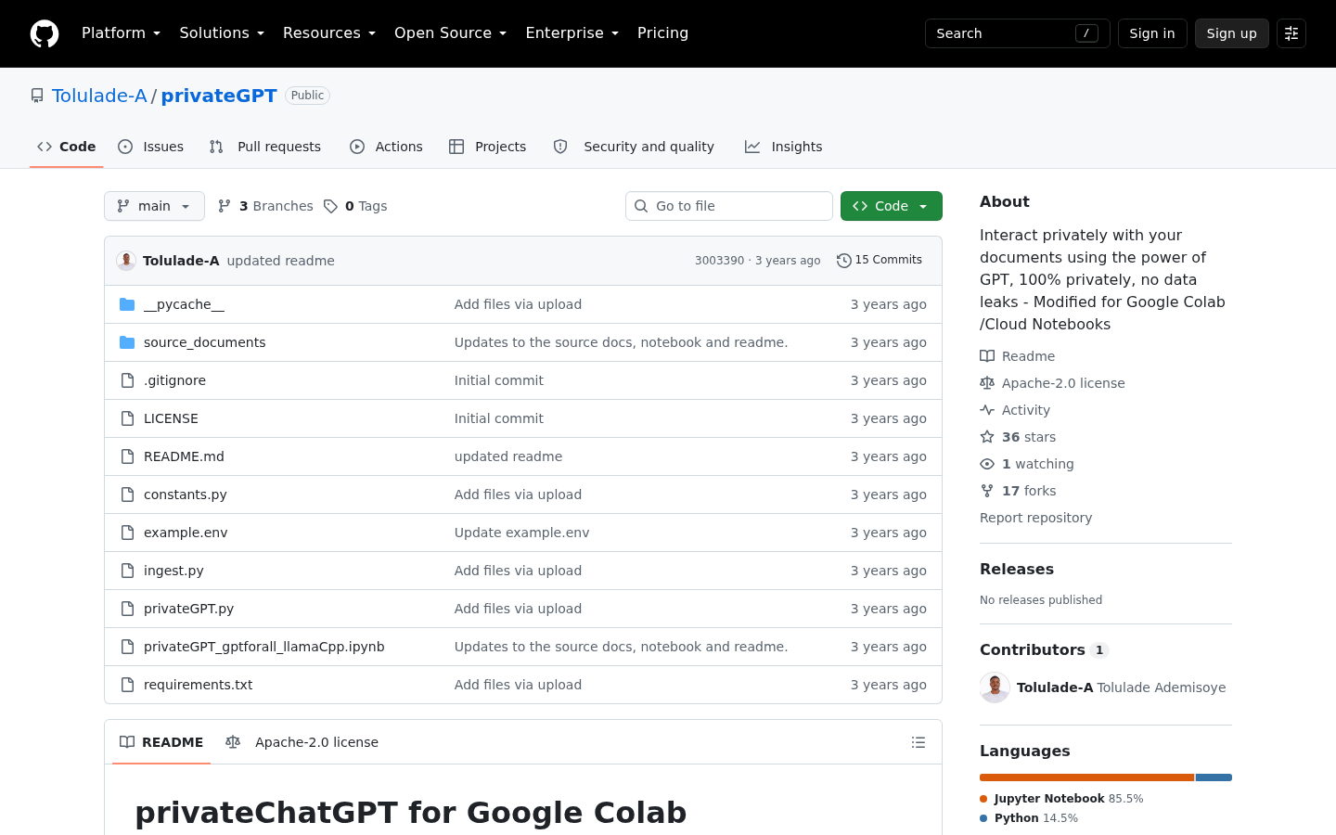Click the commit history clock icon
1336x835 pixels.
tap(843, 261)
